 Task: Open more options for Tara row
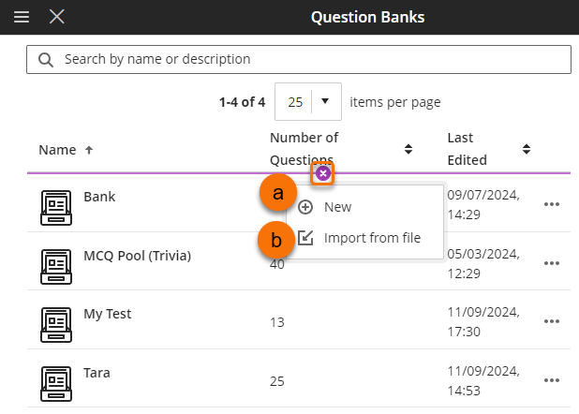coord(551,380)
